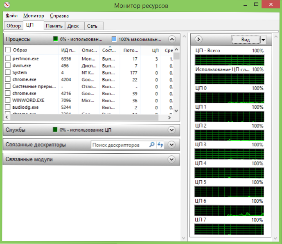Click the ЦП 7 usage graph
The height and width of the screenshot is (244, 282).
point(229,229)
